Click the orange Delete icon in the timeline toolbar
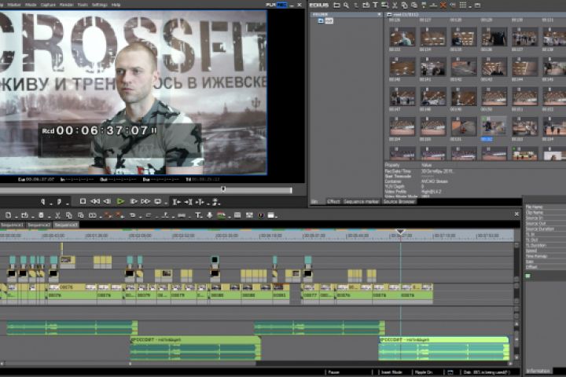 108,215
